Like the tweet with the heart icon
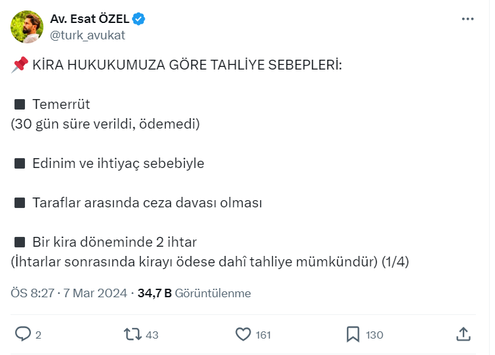495x355 pixels. (243, 334)
